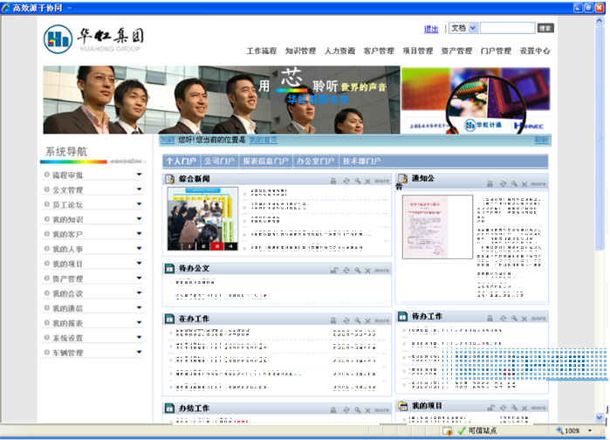Screen dimensions: 610x440
Task: Expand 我的人事 in system navigation
Action: coord(139,249)
